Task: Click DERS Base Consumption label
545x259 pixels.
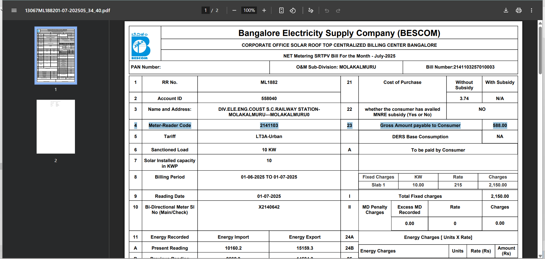Action: 420,137
